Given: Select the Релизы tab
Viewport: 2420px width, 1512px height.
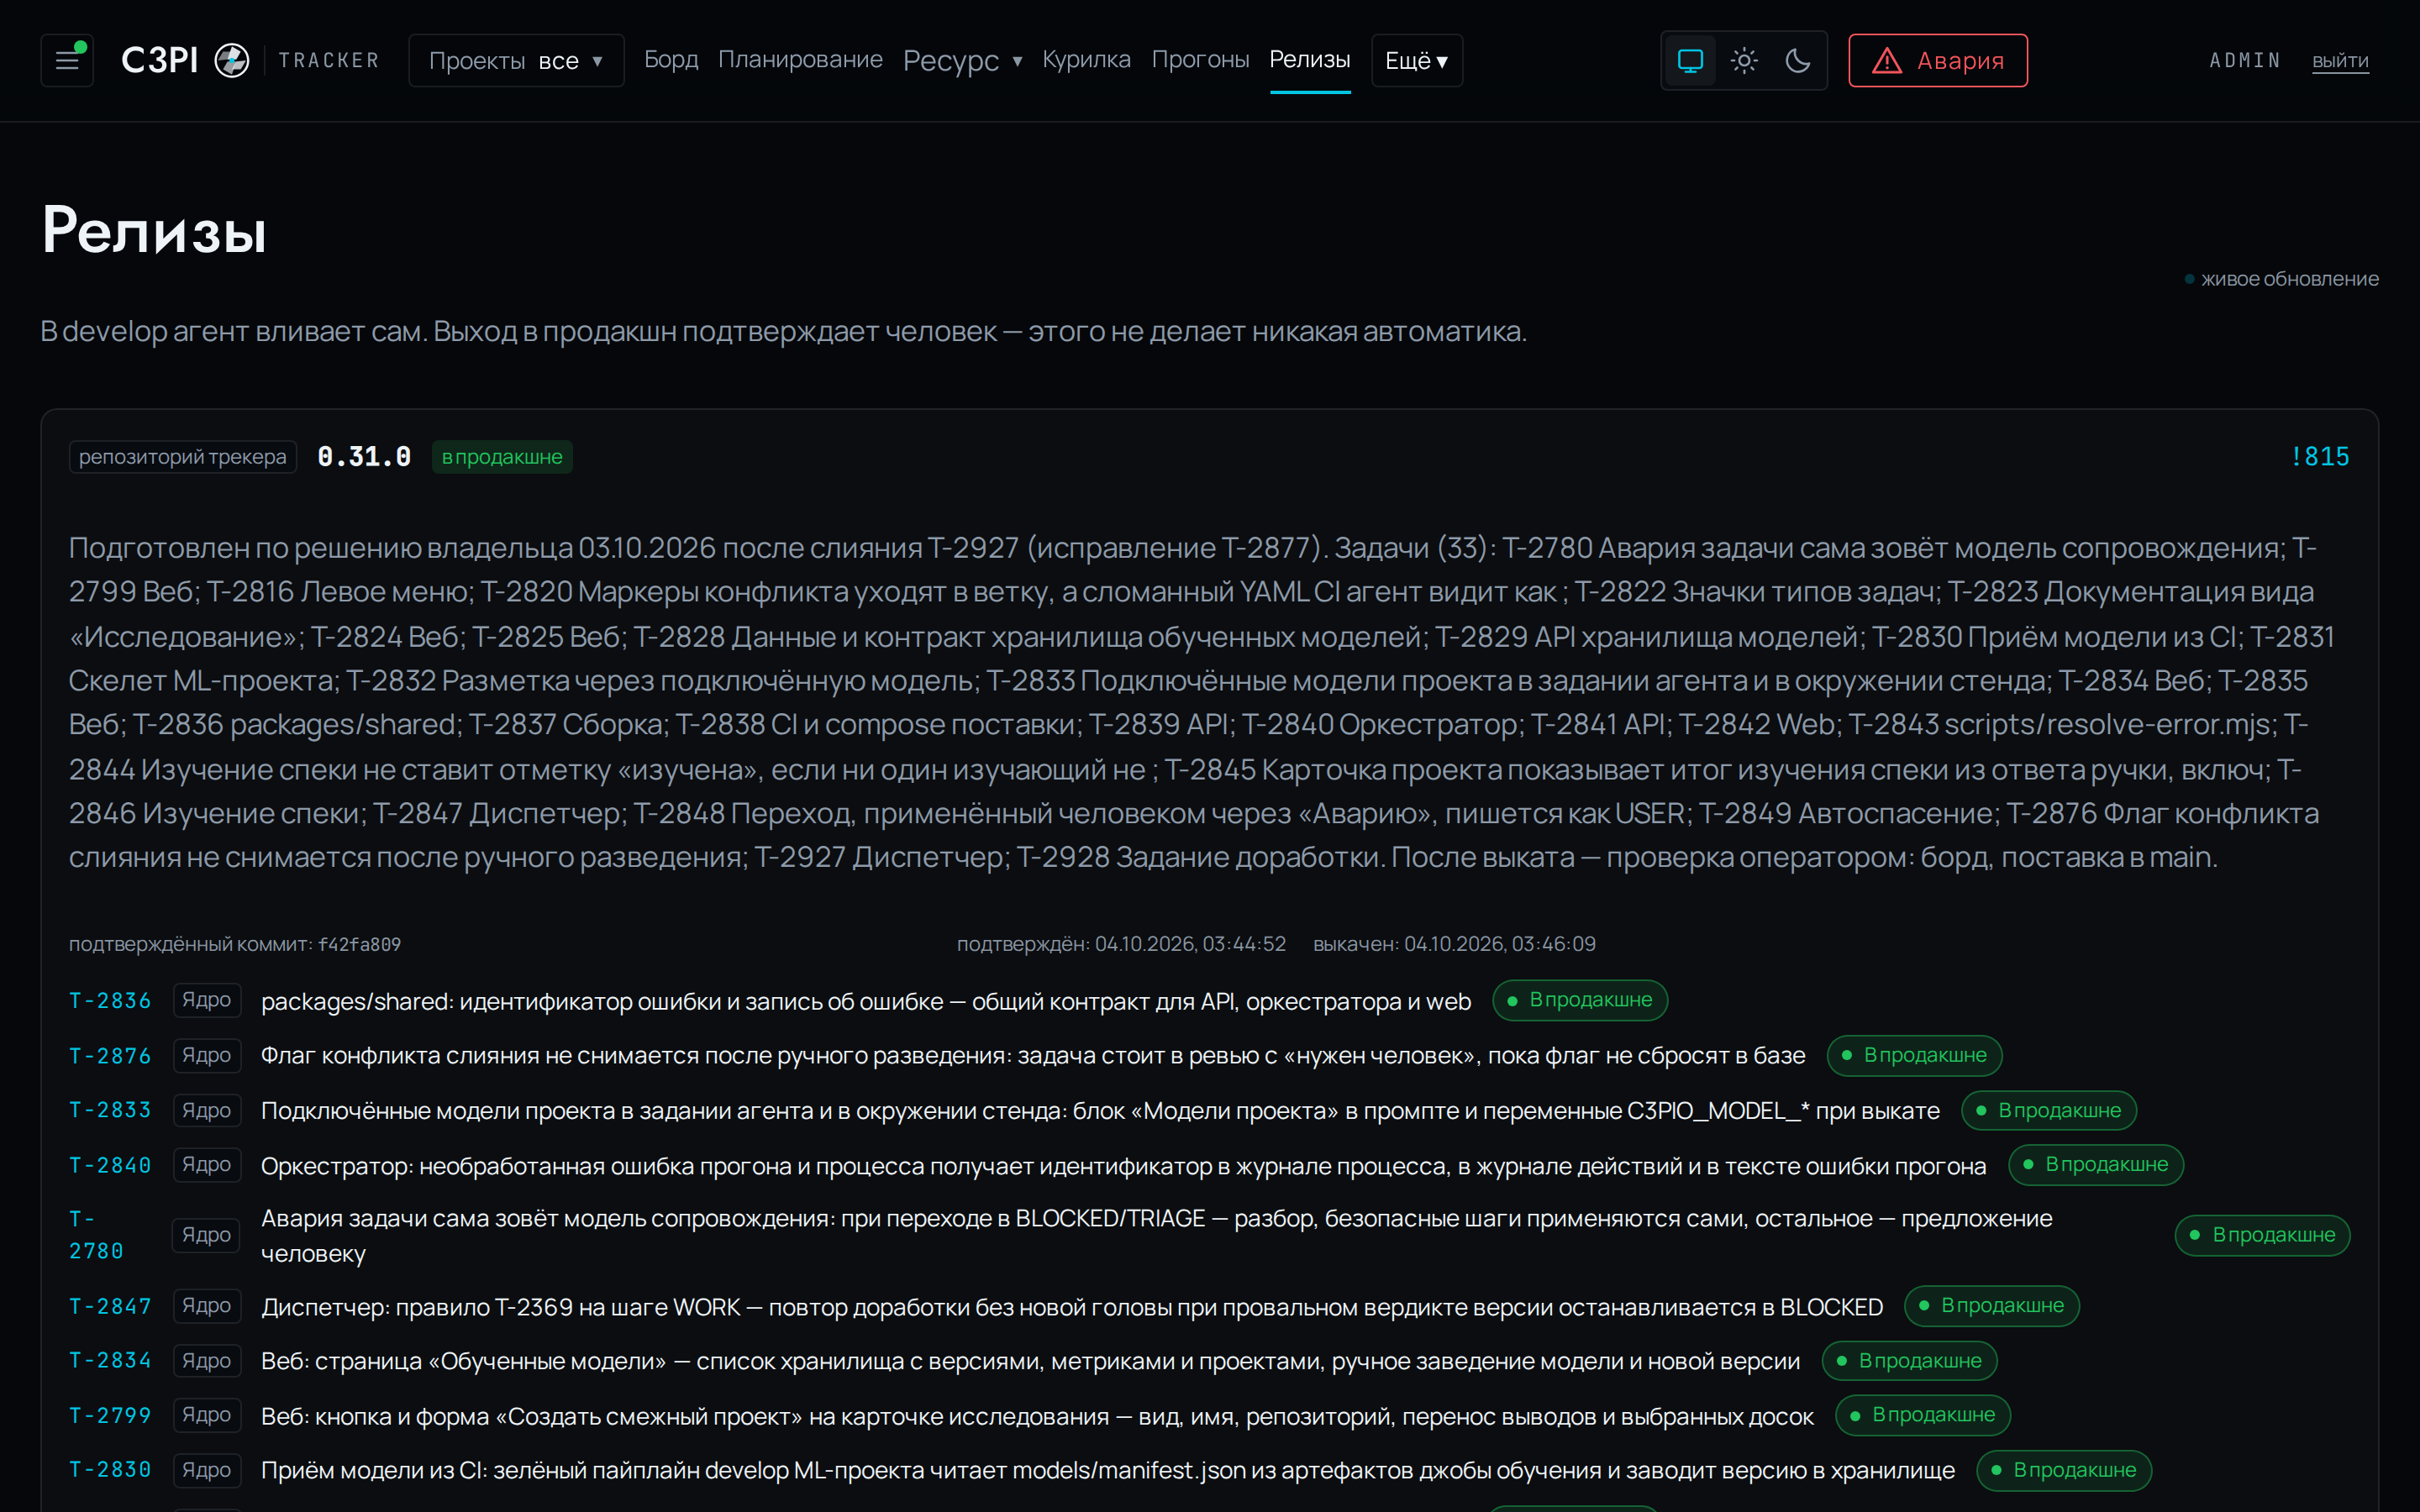Looking at the screenshot, I should [x=1310, y=59].
